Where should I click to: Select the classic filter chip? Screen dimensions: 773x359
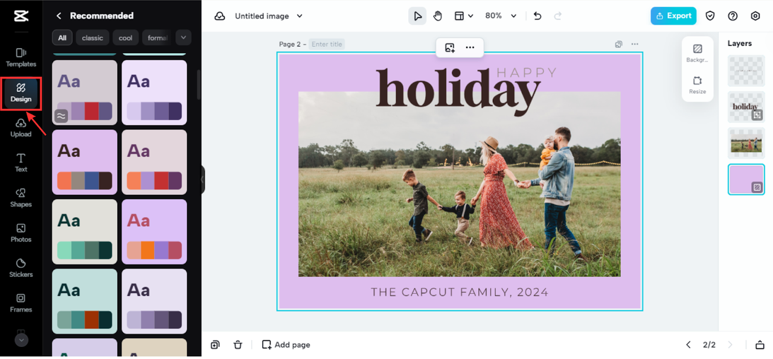[x=92, y=37]
